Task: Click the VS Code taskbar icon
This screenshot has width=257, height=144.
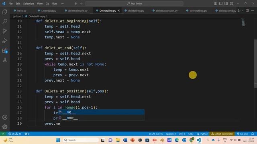Action: point(199,140)
